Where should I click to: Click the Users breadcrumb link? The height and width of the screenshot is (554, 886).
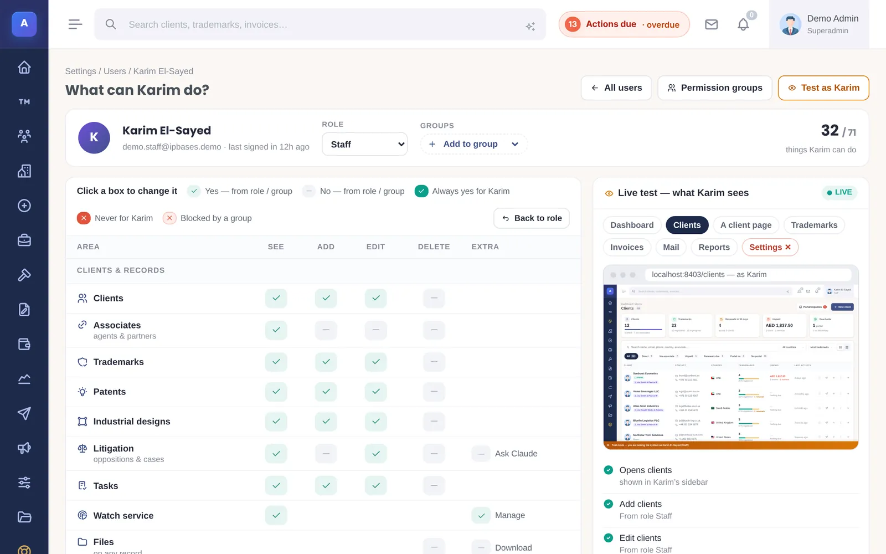pos(115,71)
